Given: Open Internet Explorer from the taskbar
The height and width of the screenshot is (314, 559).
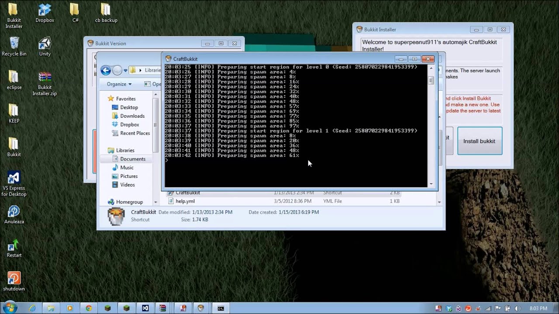Looking at the screenshot, I should 32,308.
